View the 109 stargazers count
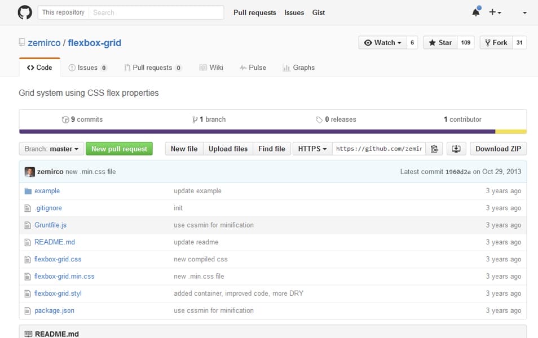Viewport: 538px width, 338px height. [466, 42]
